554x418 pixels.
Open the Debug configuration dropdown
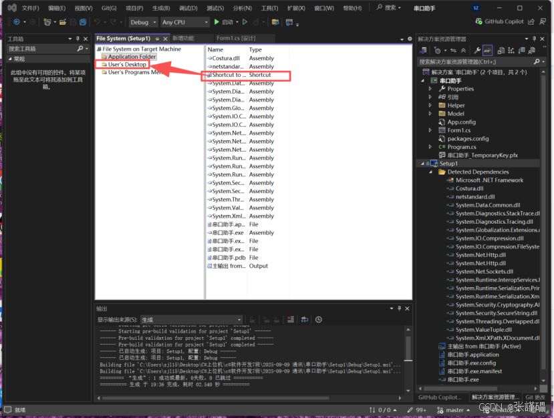(x=143, y=22)
